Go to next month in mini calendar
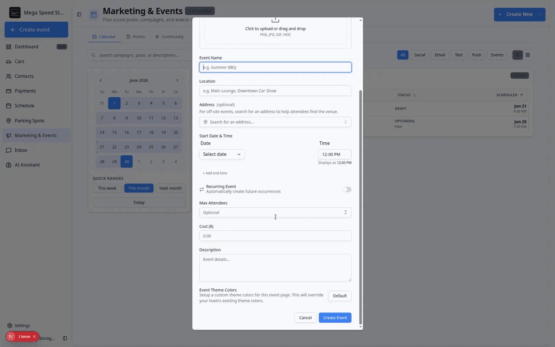Screen dimensions: 555x347 [177, 80]
